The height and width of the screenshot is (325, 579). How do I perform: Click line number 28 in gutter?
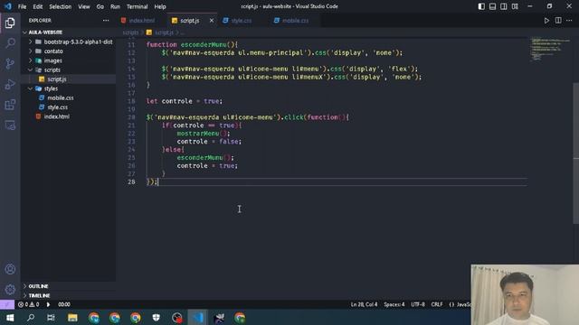(x=131, y=181)
